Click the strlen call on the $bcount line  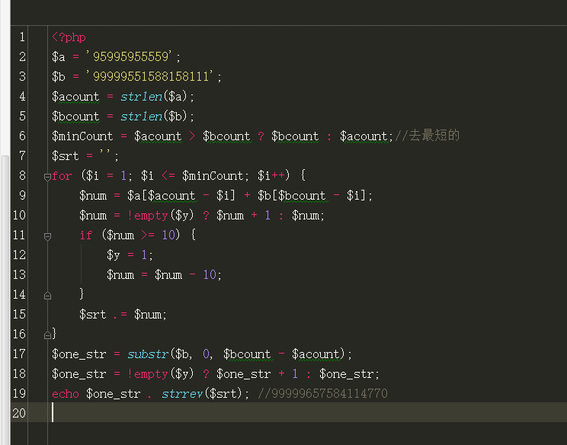point(141,117)
